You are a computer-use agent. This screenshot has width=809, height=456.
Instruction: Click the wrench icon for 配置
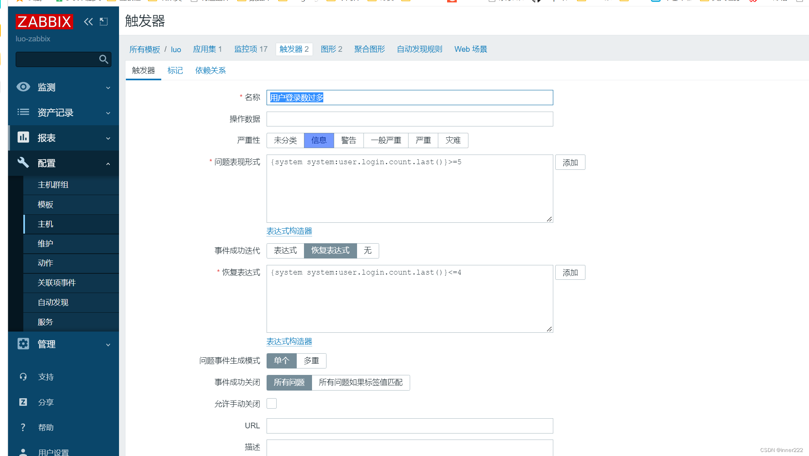[23, 163]
